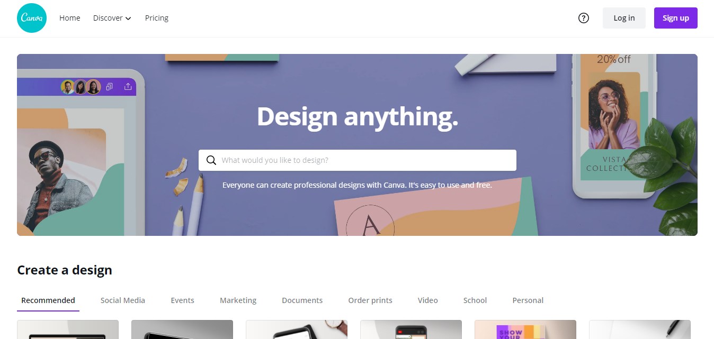Open the Order prints tab
The width and height of the screenshot is (714, 339).
(x=370, y=300)
